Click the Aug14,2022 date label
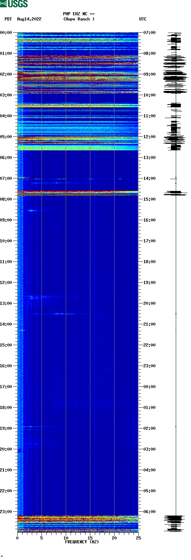The image size is (191, 560). pos(29,19)
